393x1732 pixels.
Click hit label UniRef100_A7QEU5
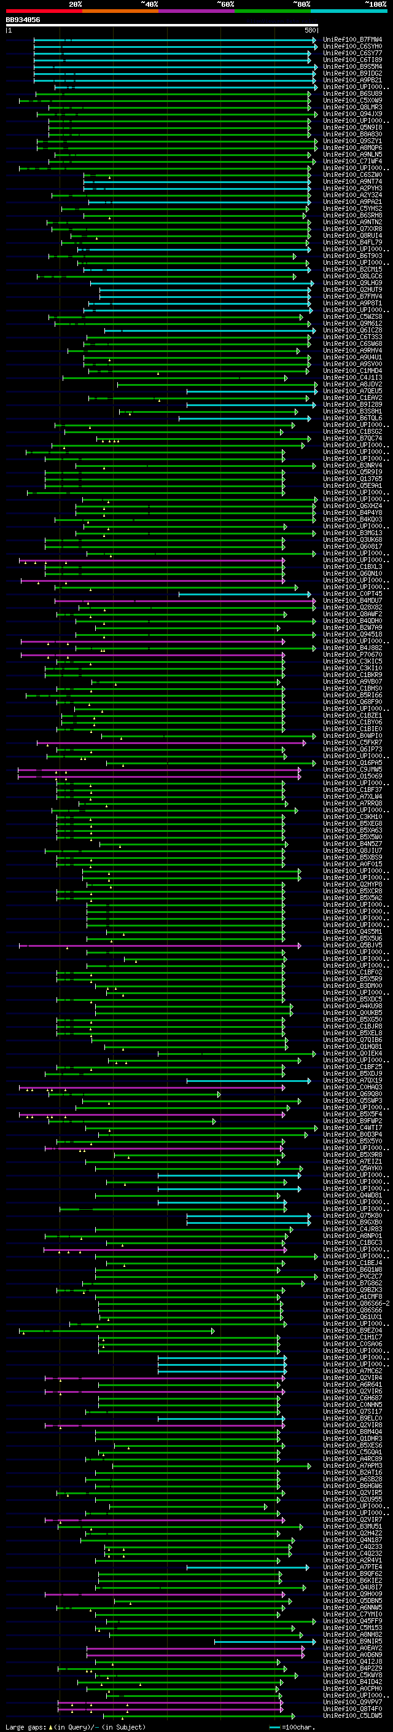pos(352,391)
